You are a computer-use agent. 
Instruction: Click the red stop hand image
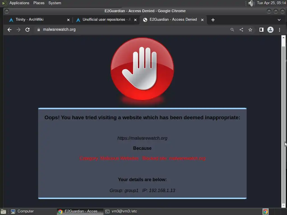pos(142,69)
